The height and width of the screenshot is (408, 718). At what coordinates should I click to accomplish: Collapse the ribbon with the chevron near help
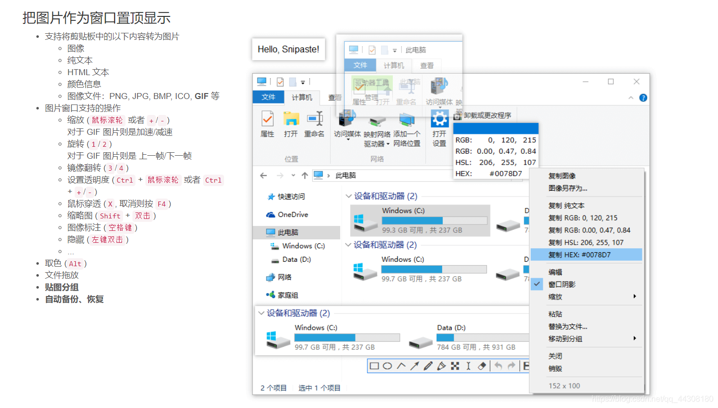click(631, 98)
